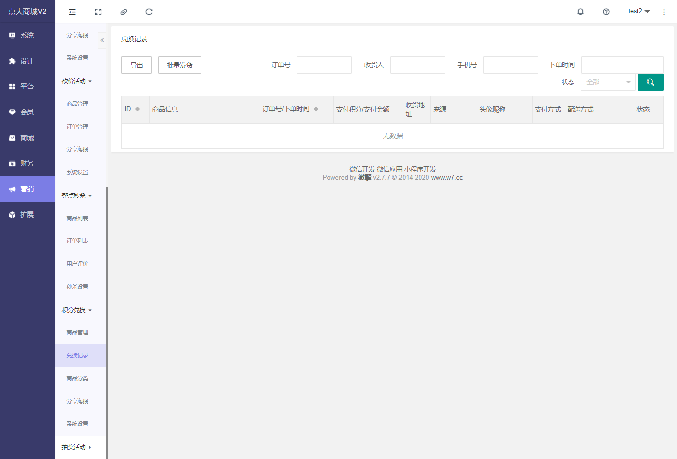Follow the 微信应用 footer link
This screenshot has width=677, height=459.
pos(389,169)
